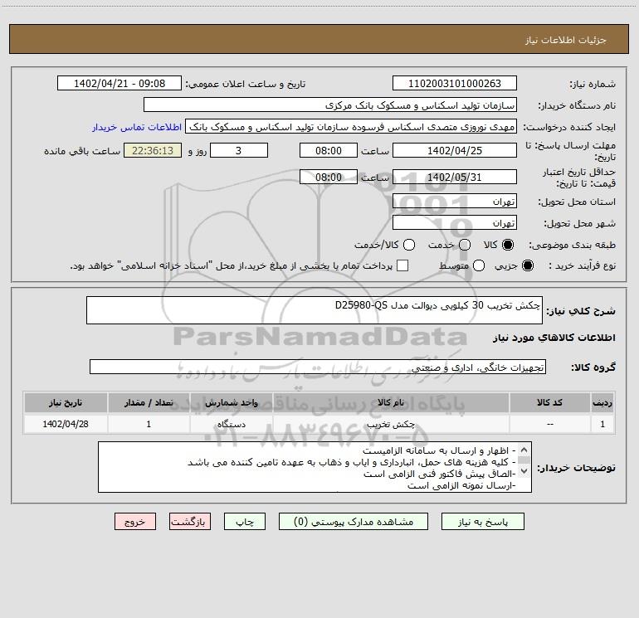
Task: Open اطلاعات تماس خریدار link
Action: pos(137,127)
